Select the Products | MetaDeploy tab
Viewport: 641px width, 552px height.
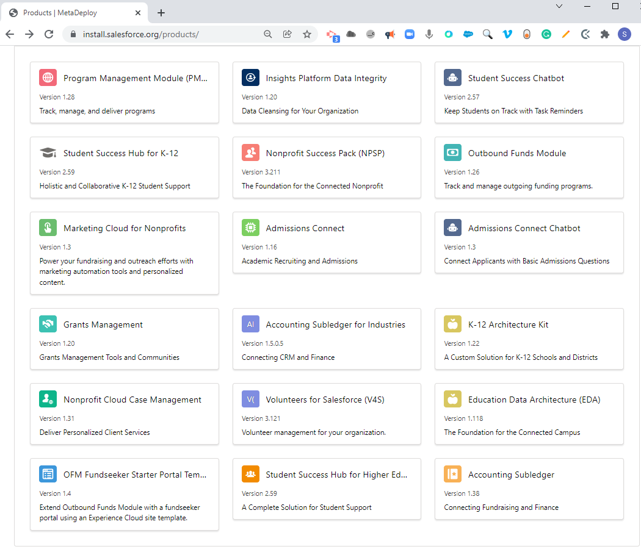click(x=74, y=13)
